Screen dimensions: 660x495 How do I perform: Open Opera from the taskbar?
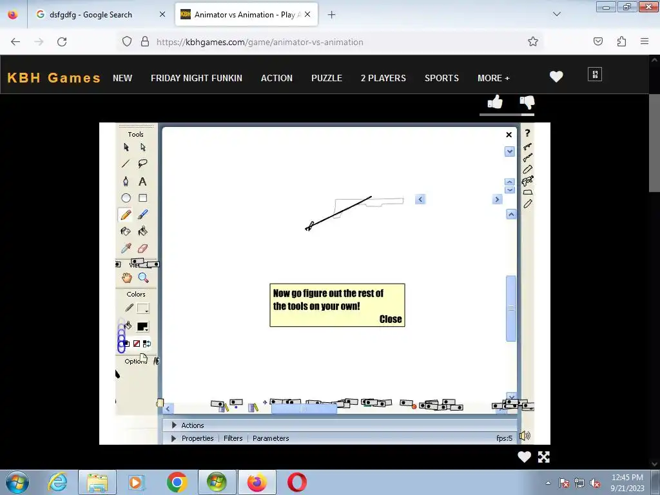tap(296, 482)
